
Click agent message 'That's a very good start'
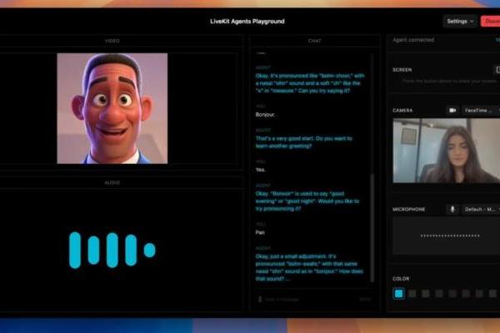coord(304,142)
